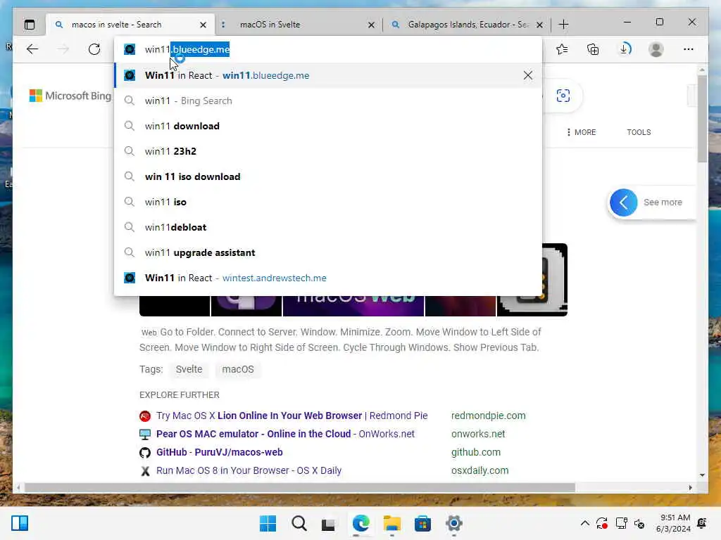Click the osxdaily.com domain link
This screenshot has height=540, width=721.
click(479, 470)
